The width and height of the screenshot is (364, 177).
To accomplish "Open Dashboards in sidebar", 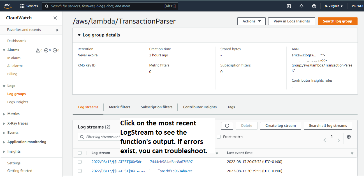I will click(17, 41).
